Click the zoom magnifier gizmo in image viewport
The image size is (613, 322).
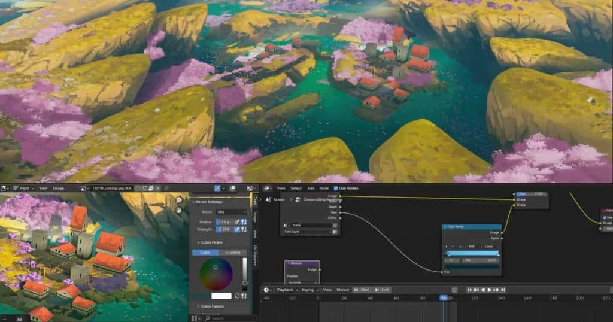click(180, 201)
